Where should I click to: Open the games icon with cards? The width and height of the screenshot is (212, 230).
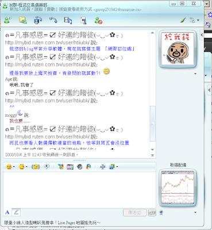point(83,20)
